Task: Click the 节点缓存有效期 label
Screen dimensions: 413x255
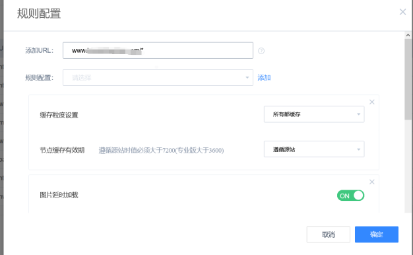Action: pos(62,151)
